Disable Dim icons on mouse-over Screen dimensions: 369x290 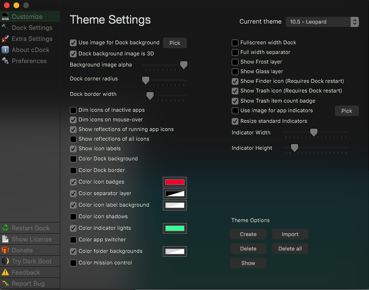[73, 120]
